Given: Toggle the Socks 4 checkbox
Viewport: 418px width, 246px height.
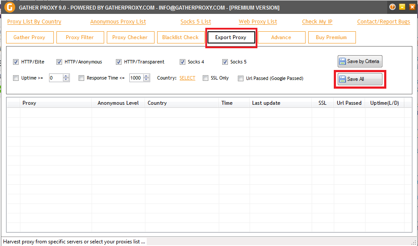Looking at the screenshot, I should (182, 62).
